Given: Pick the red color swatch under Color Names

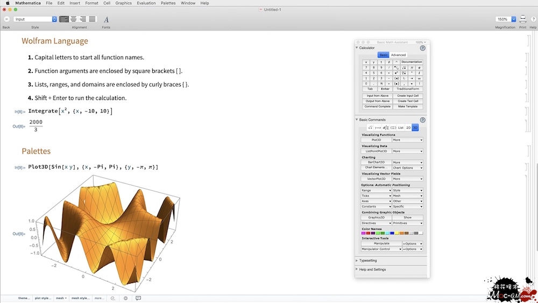Looking at the screenshot, I should click(369, 233).
